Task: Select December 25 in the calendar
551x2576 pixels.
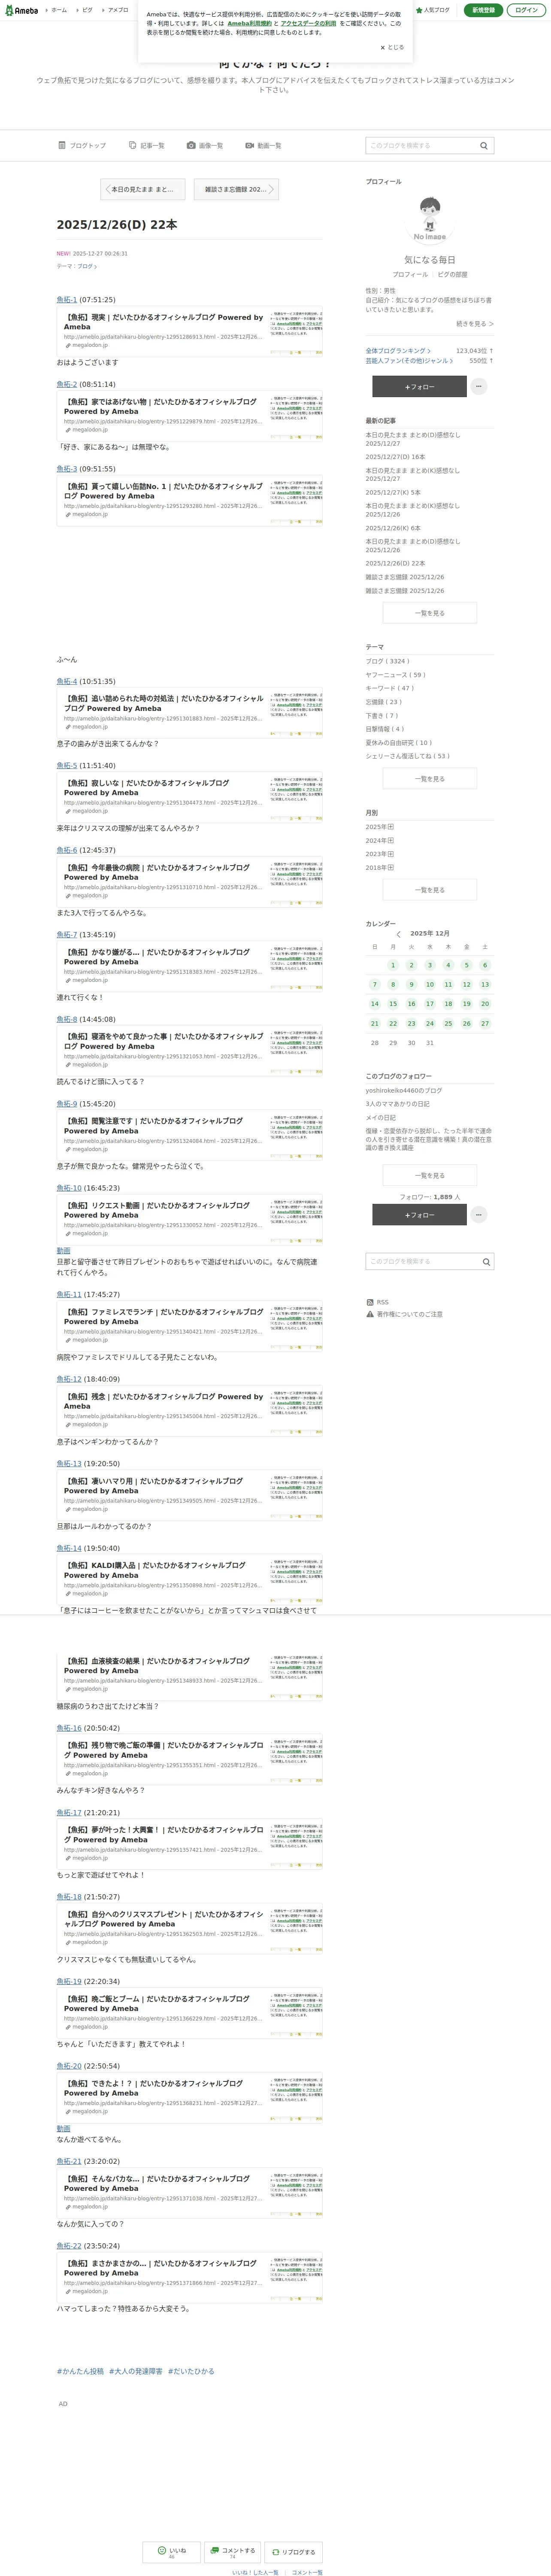Action: 448,1023
